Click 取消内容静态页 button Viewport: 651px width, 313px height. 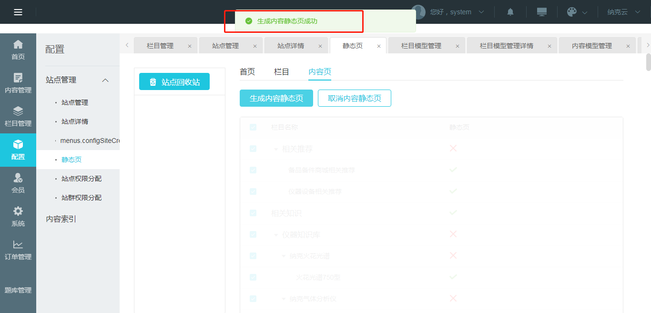click(355, 98)
